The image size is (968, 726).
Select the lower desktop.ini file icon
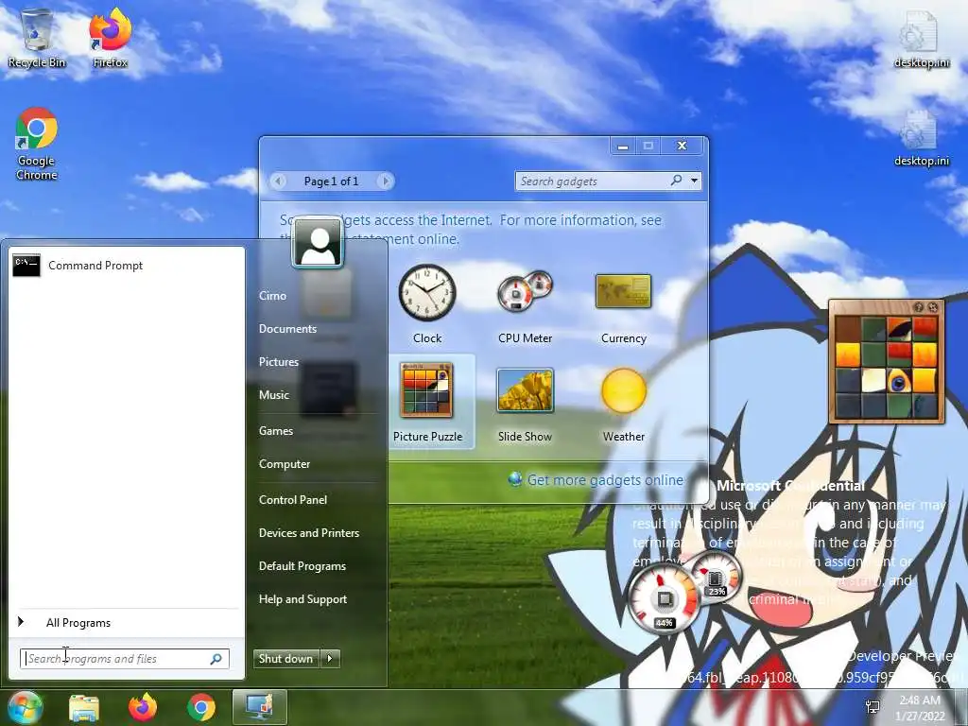click(921, 138)
